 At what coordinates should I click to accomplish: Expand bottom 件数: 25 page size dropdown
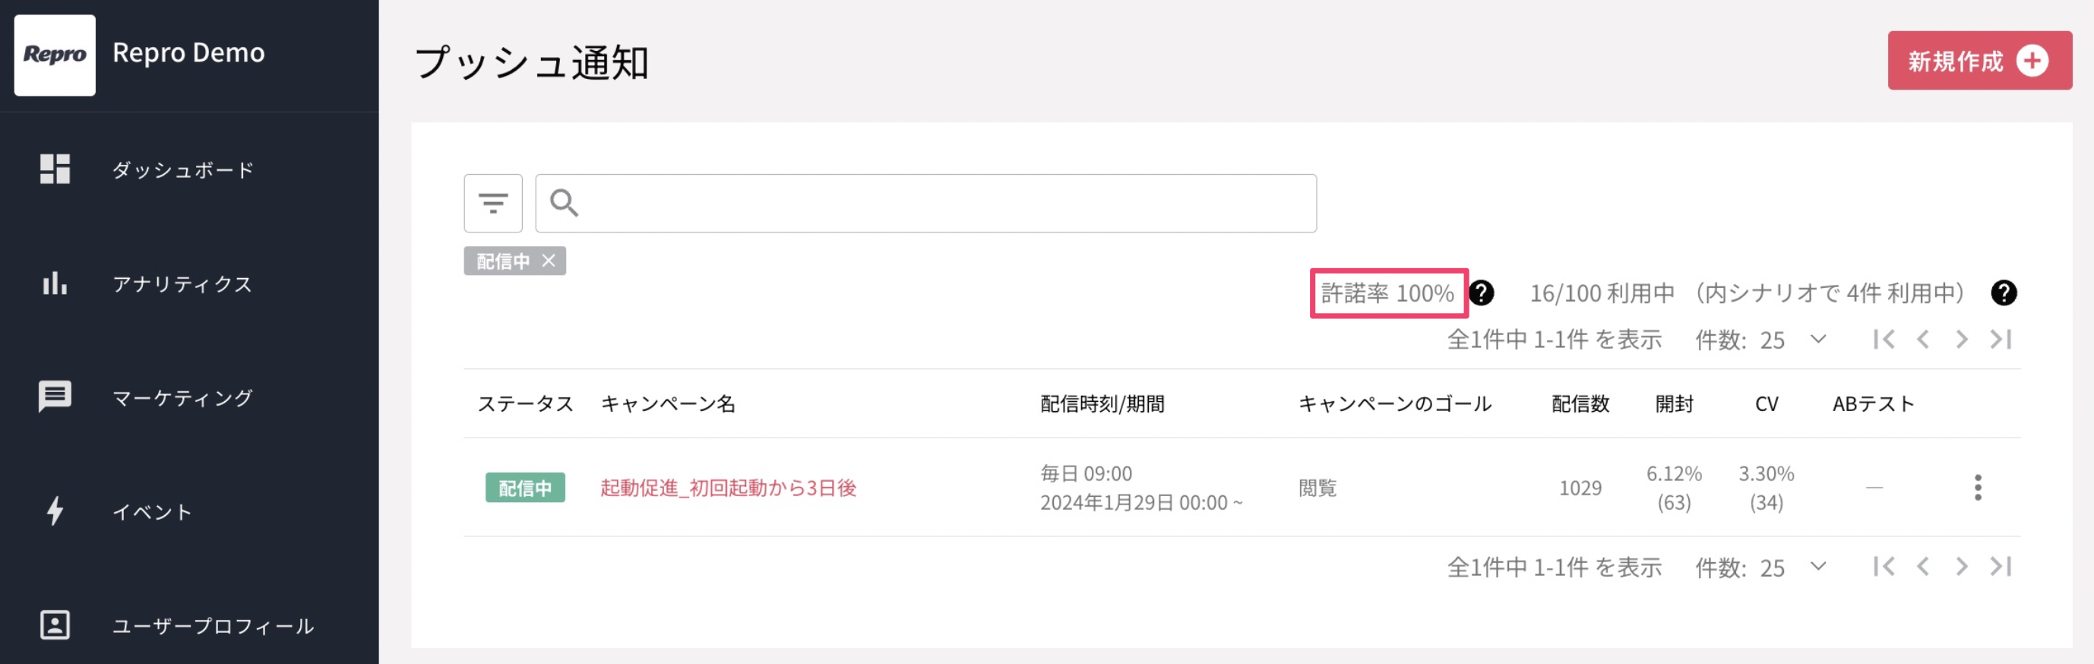click(1818, 567)
